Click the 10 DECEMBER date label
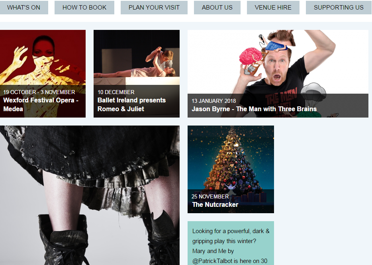Image resolution: width=372 pixels, height=265 pixels. pos(116,92)
